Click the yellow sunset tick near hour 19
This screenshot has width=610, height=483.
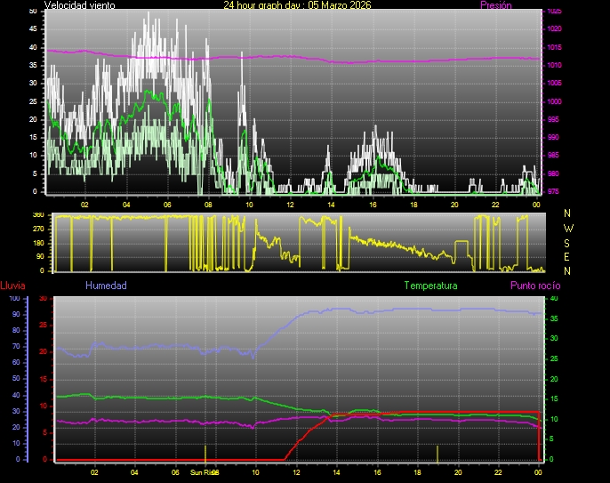(437, 453)
